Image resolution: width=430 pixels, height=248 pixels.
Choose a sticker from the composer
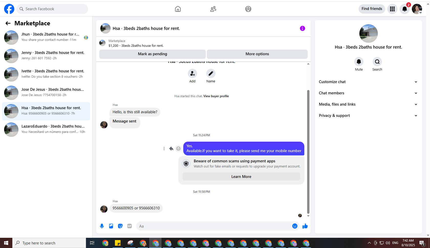coord(120,226)
